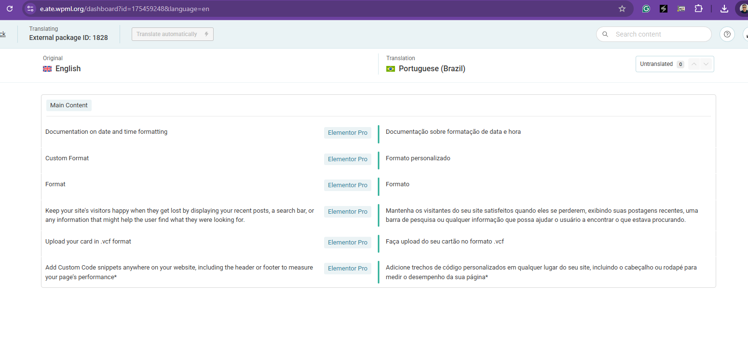The width and height of the screenshot is (748, 360).
Task: Open the browser profile avatar
Action: pyautogui.click(x=744, y=9)
